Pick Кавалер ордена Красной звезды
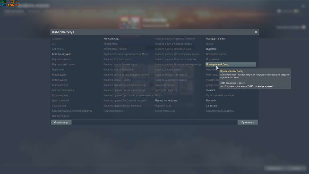 point(174,44)
